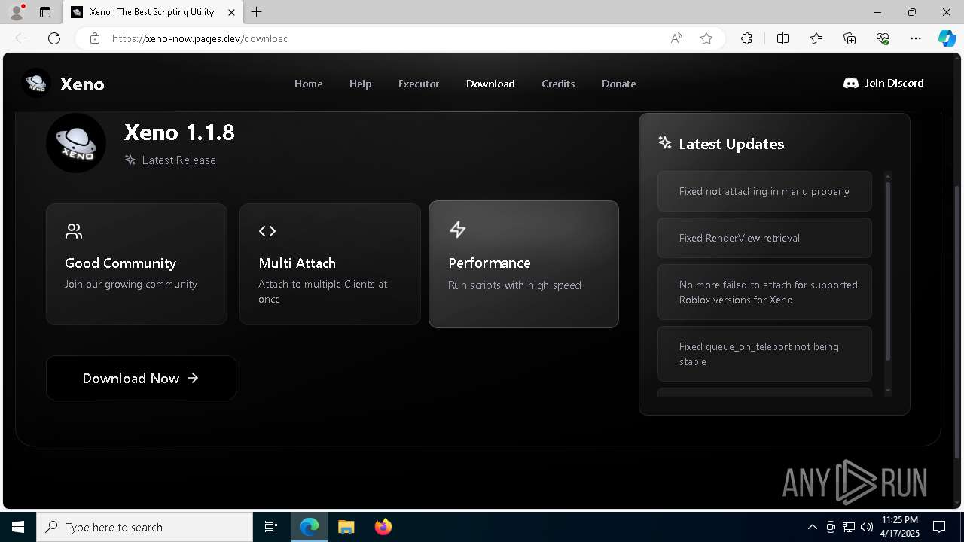Click the Good Community card
The height and width of the screenshot is (542, 964).
[136, 264]
